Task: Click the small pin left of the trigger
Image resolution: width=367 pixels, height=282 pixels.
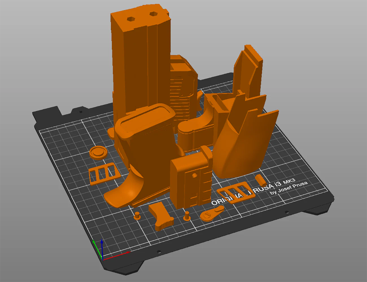Action: coord(137,216)
